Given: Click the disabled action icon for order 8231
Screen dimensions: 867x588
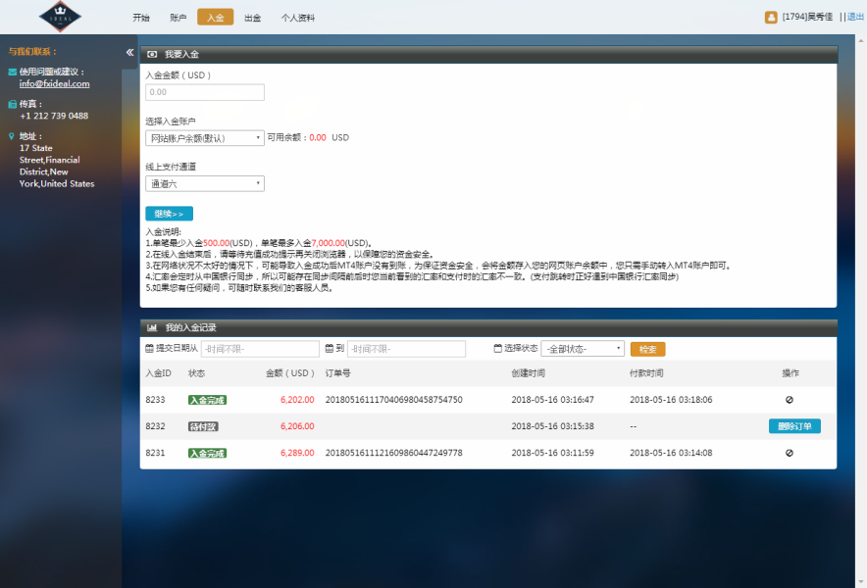Looking at the screenshot, I should [790, 453].
